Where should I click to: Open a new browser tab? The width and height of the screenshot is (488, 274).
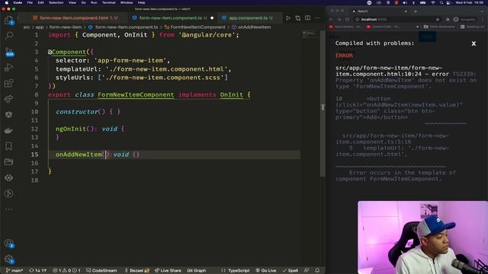(416, 11)
